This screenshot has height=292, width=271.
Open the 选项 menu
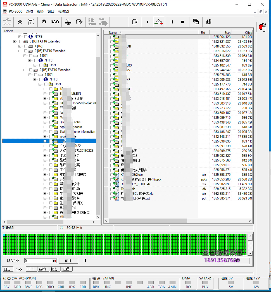point(29,11)
